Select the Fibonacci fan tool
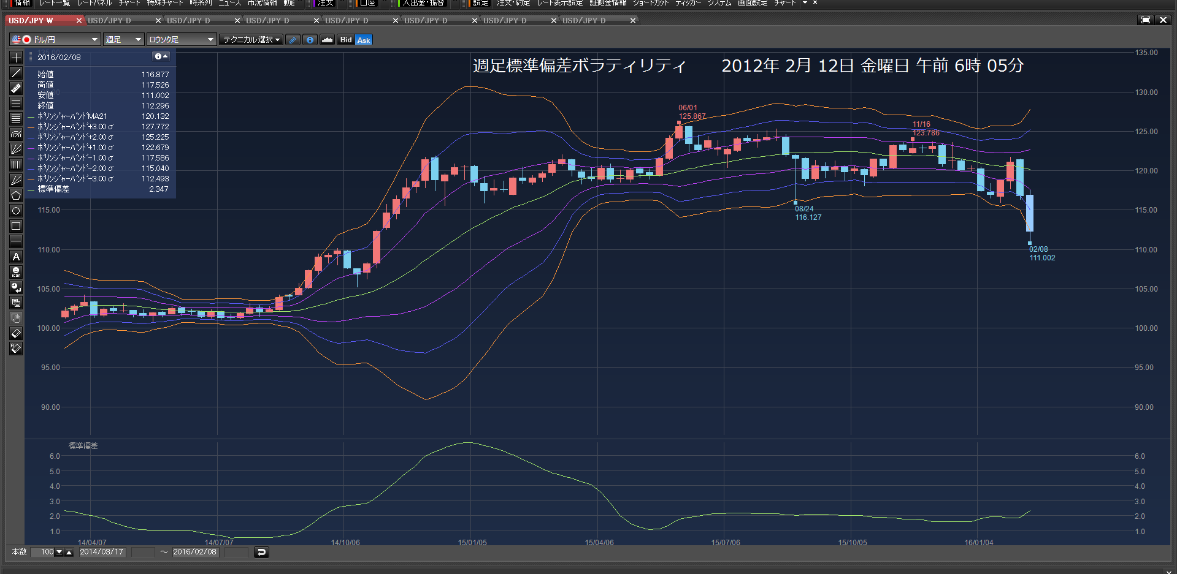 pyautogui.click(x=16, y=149)
